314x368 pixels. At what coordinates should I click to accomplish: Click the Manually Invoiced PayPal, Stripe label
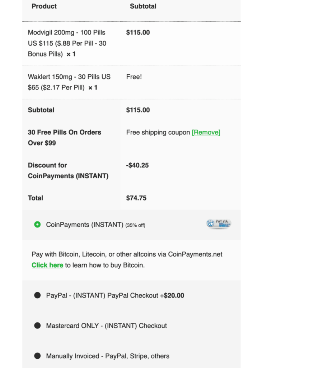pos(108,356)
